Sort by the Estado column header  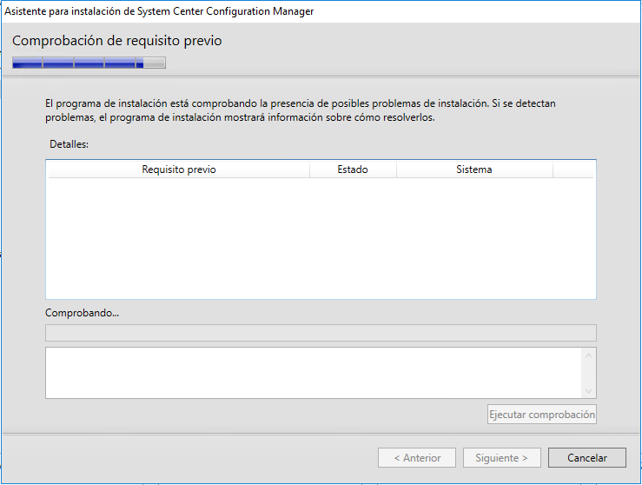pyautogui.click(x=353, y=169)
